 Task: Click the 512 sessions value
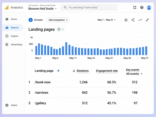click(x=85, y=103)
